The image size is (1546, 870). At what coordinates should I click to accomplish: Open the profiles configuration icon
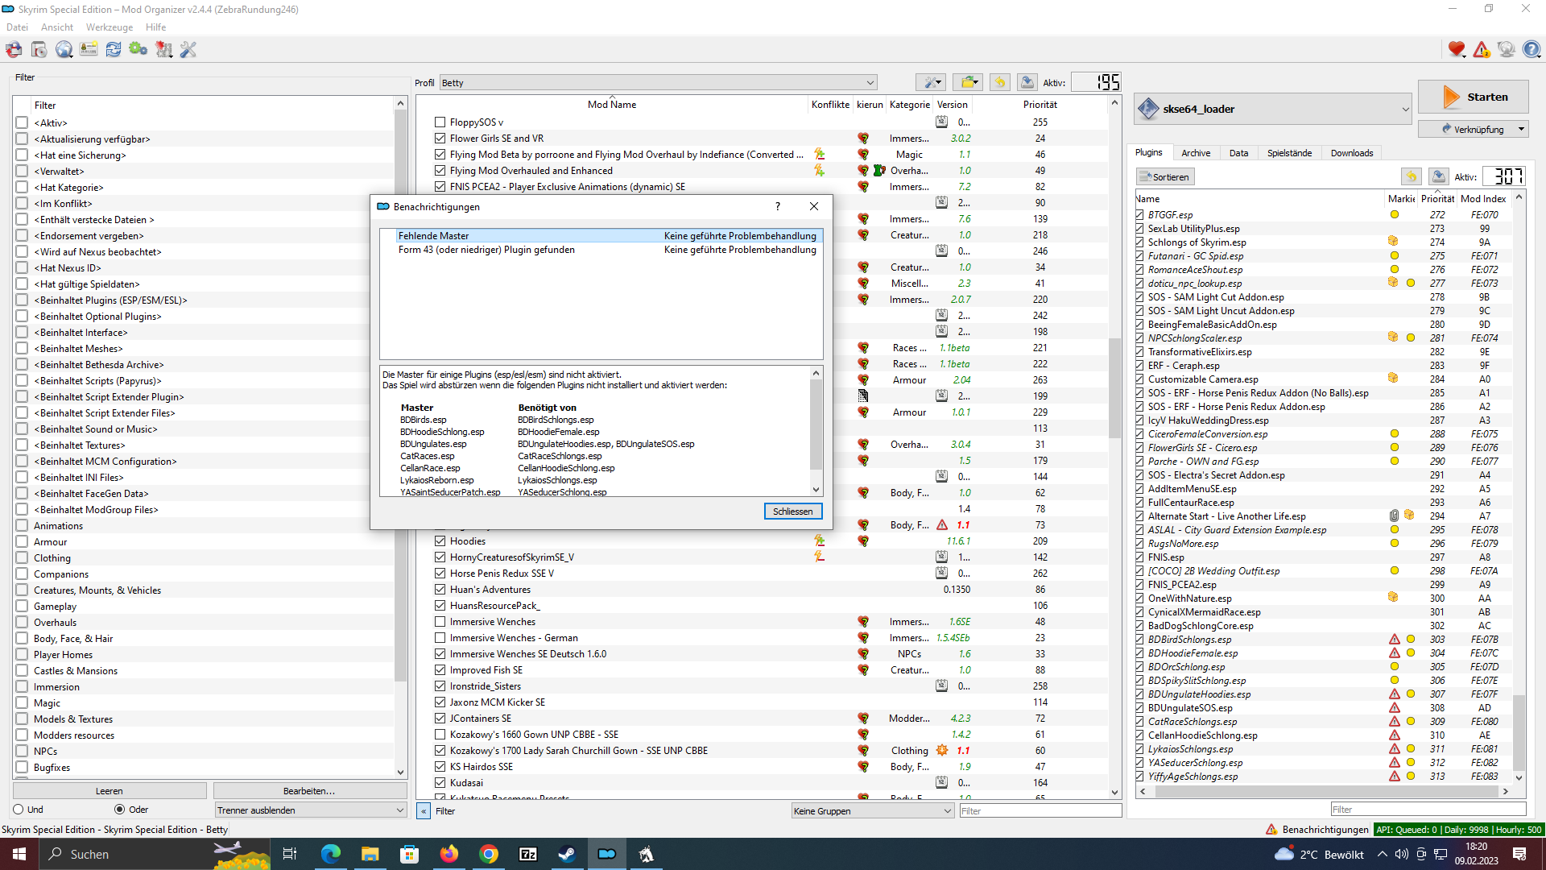click(x=89, y=50)
